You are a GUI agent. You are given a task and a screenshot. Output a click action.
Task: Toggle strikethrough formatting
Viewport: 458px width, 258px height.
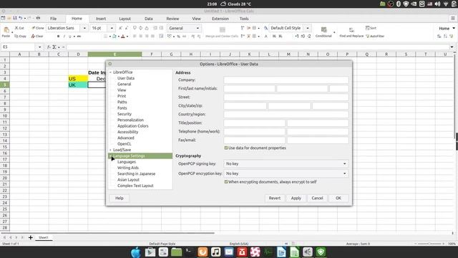79,37
